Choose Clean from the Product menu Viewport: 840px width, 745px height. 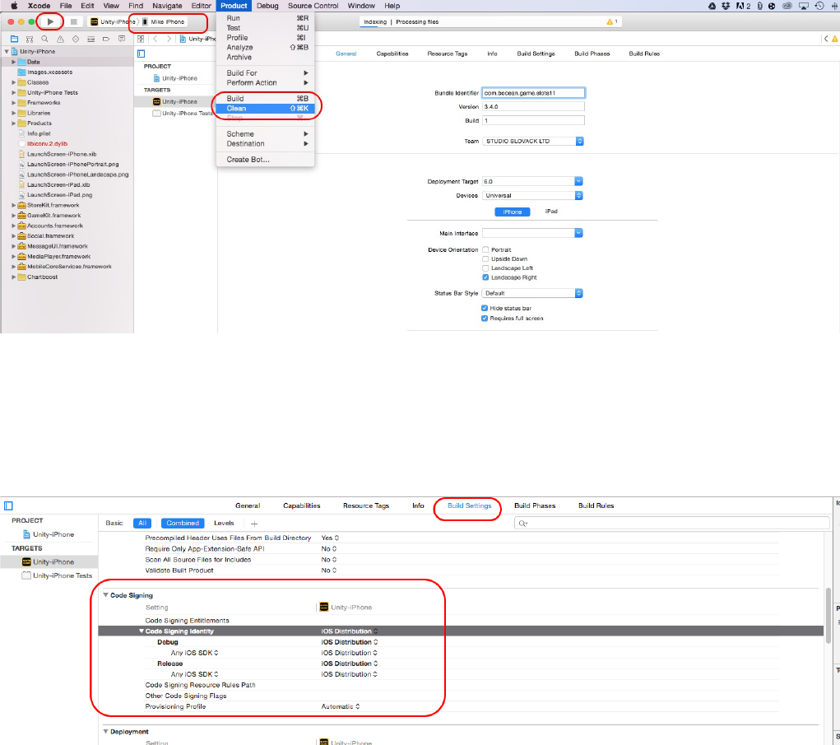point(266,109)
